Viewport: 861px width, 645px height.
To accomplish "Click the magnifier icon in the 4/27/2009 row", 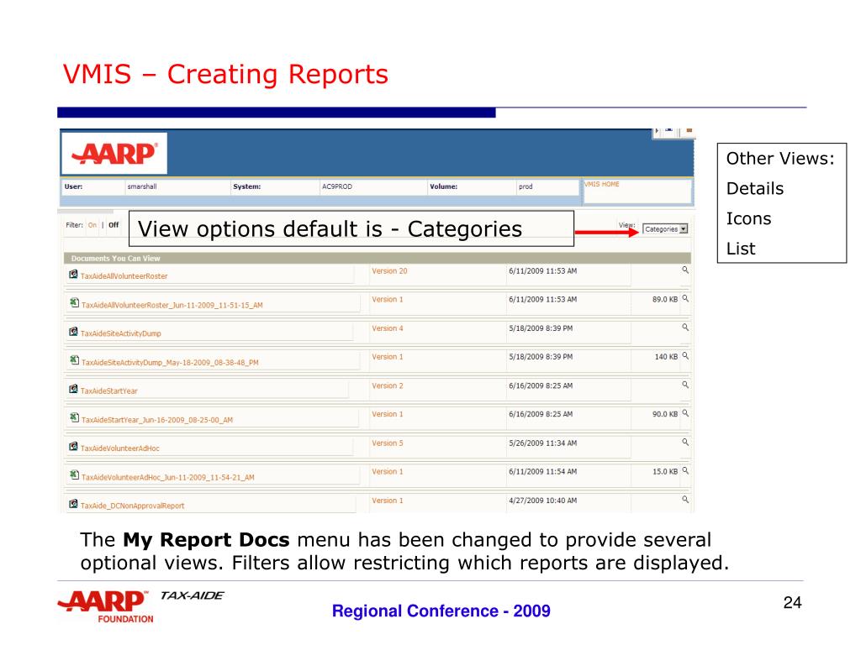I will (x=685, y=499).
